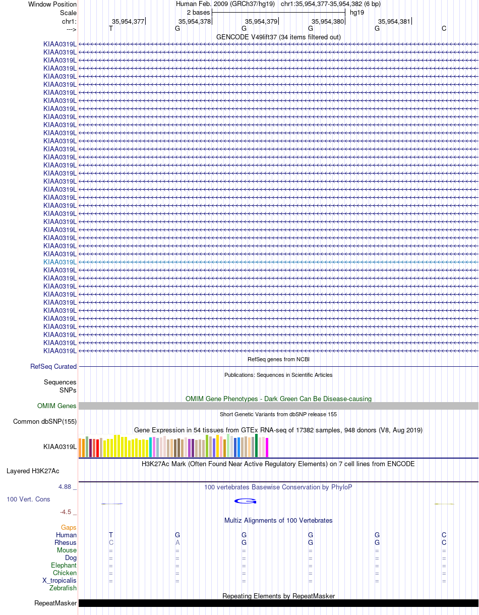Click the chr1:35,954,377-35,954,382 (6 bp) position text
The width and height of the screenshot is (479, 615).
[x=331, y=4]
